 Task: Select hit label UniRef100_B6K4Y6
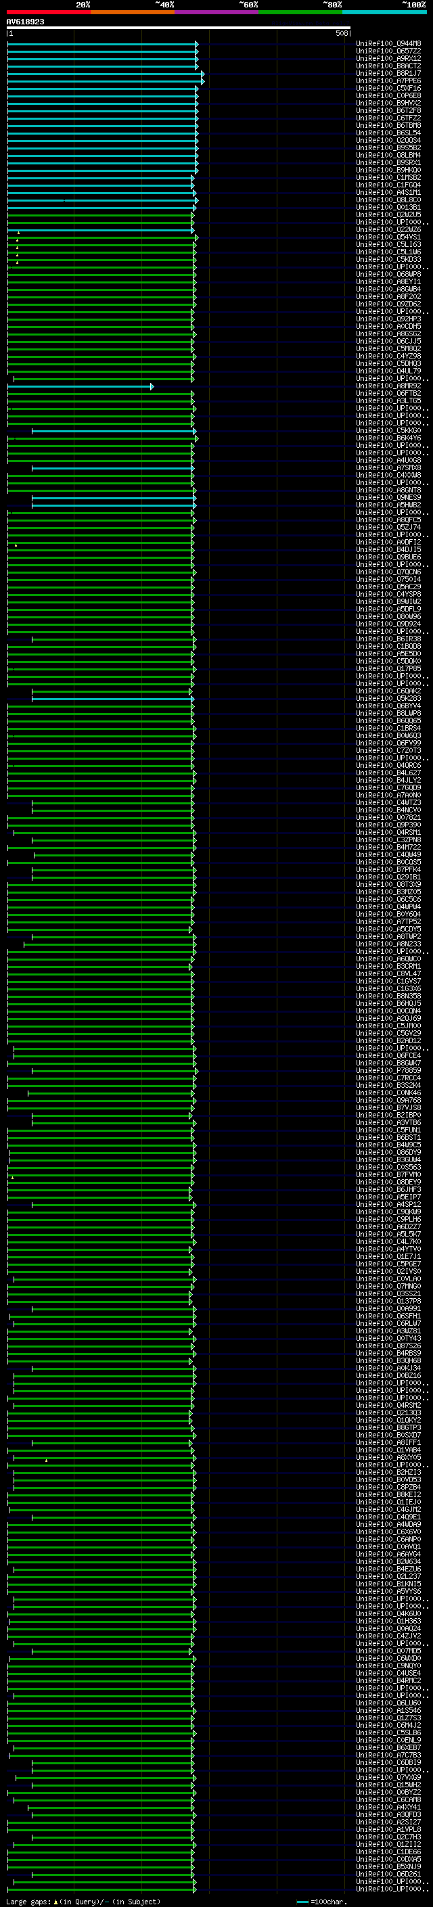(388, 438)
